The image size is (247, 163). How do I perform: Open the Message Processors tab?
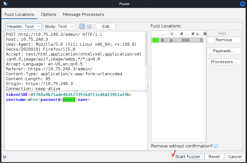click(83, 14)
